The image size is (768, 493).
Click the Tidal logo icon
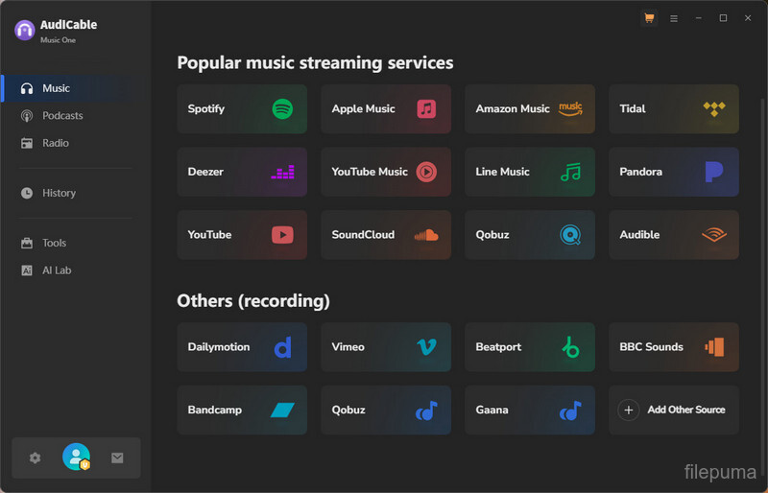tap(713, 109)
